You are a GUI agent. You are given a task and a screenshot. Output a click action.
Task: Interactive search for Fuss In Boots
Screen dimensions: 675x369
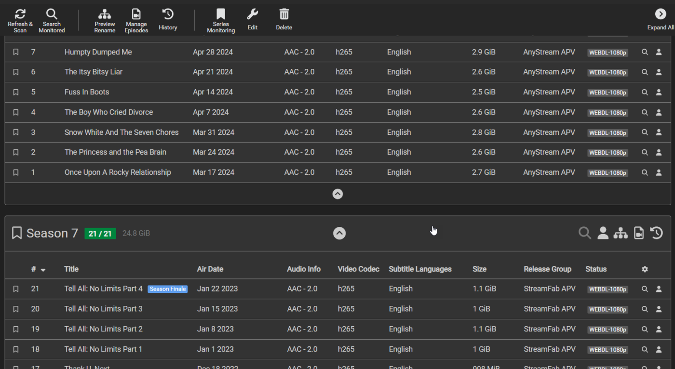[x=659, y=92]
